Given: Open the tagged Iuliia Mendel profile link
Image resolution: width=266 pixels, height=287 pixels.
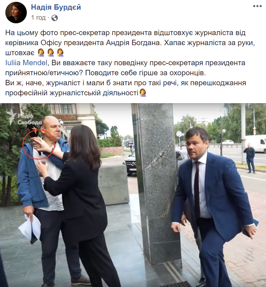Looking at the screenshot, I should pos(26,63).
